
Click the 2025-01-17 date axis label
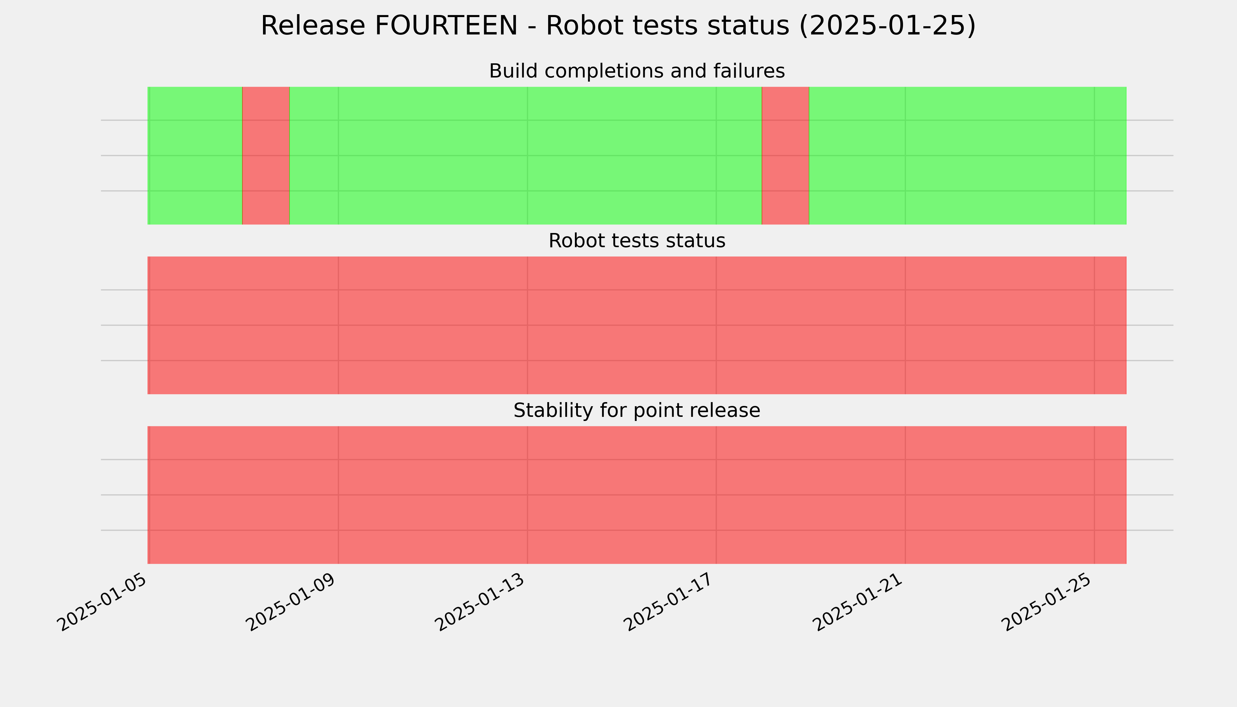[669, 603]
